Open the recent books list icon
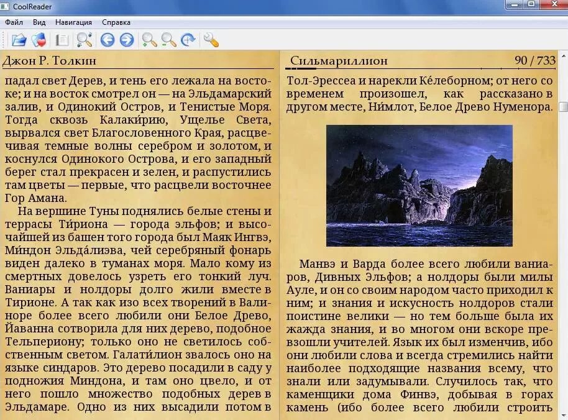 (39, 39)
